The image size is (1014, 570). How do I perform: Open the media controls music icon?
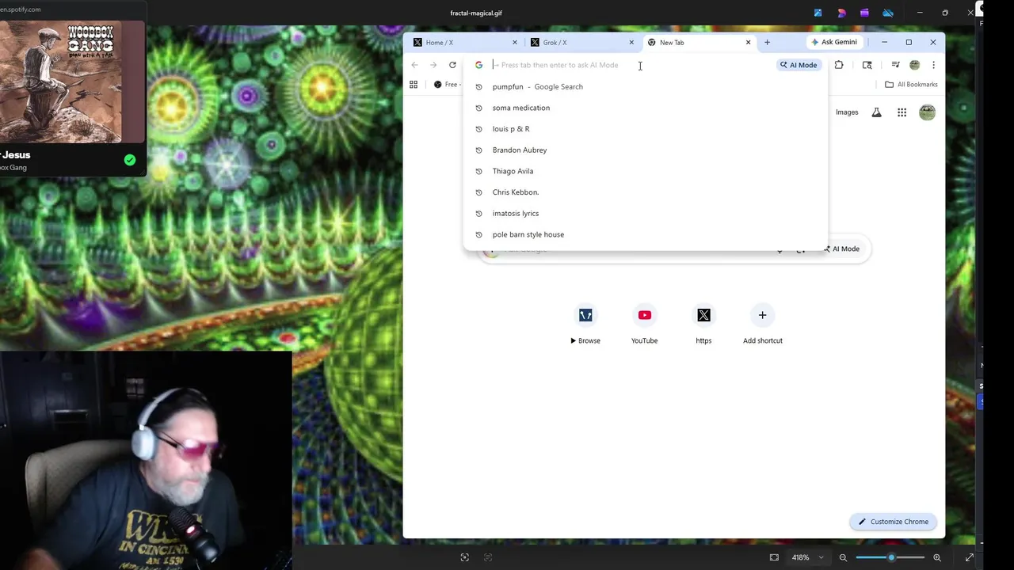pyautogui.click(x=895, y=65)
